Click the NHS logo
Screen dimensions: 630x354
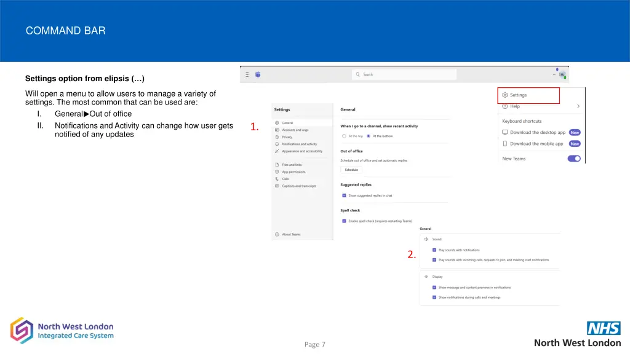604,328
